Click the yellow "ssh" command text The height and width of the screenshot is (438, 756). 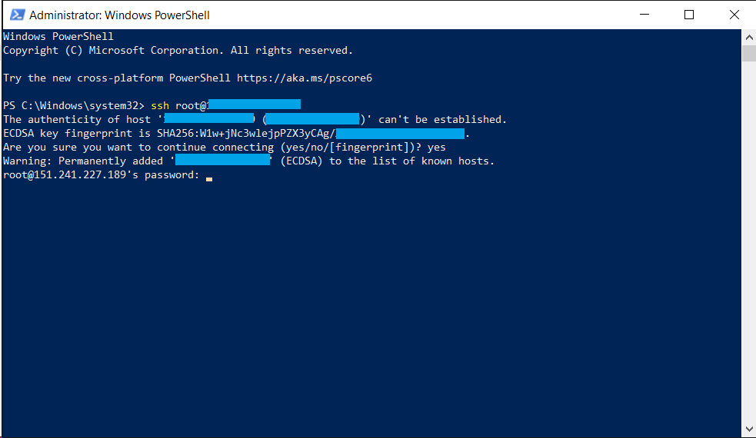click(x=160, y=106)
